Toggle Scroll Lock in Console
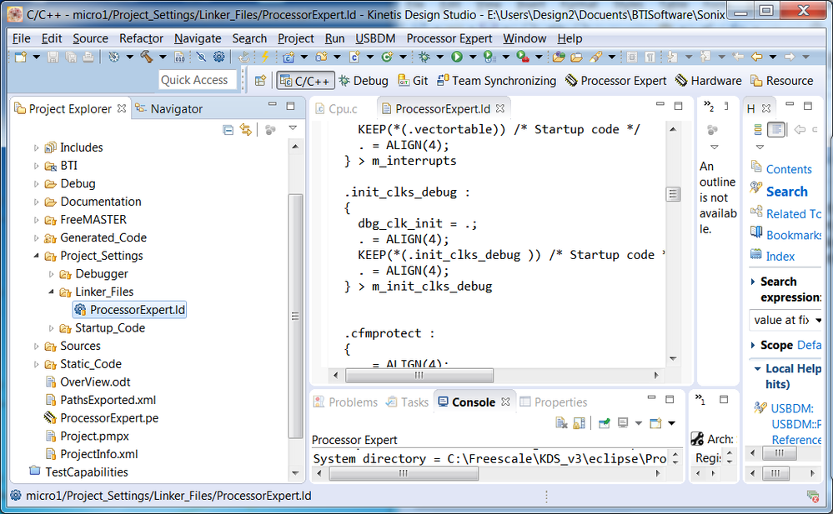The height and width of the screenshot is (514, 833). pos(579,423)
